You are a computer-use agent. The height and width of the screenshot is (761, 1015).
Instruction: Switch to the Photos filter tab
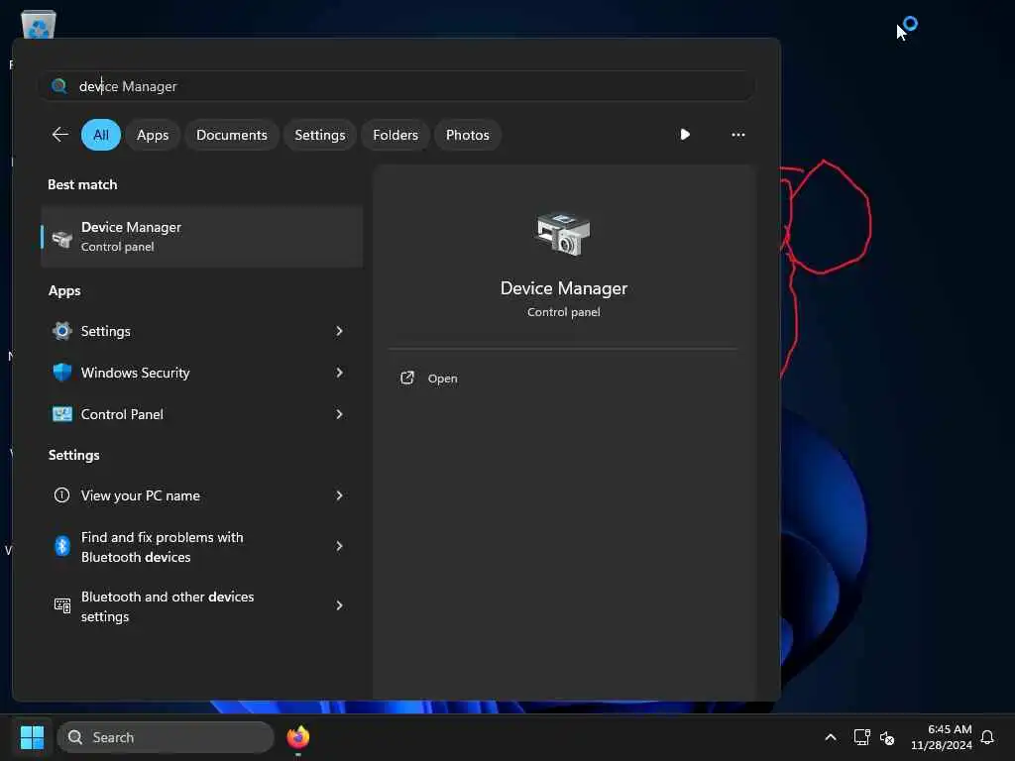468,135
